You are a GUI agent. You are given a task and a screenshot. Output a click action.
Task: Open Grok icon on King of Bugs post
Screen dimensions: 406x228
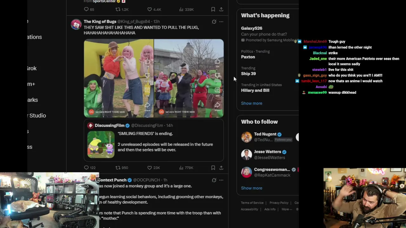pos(214,22)
